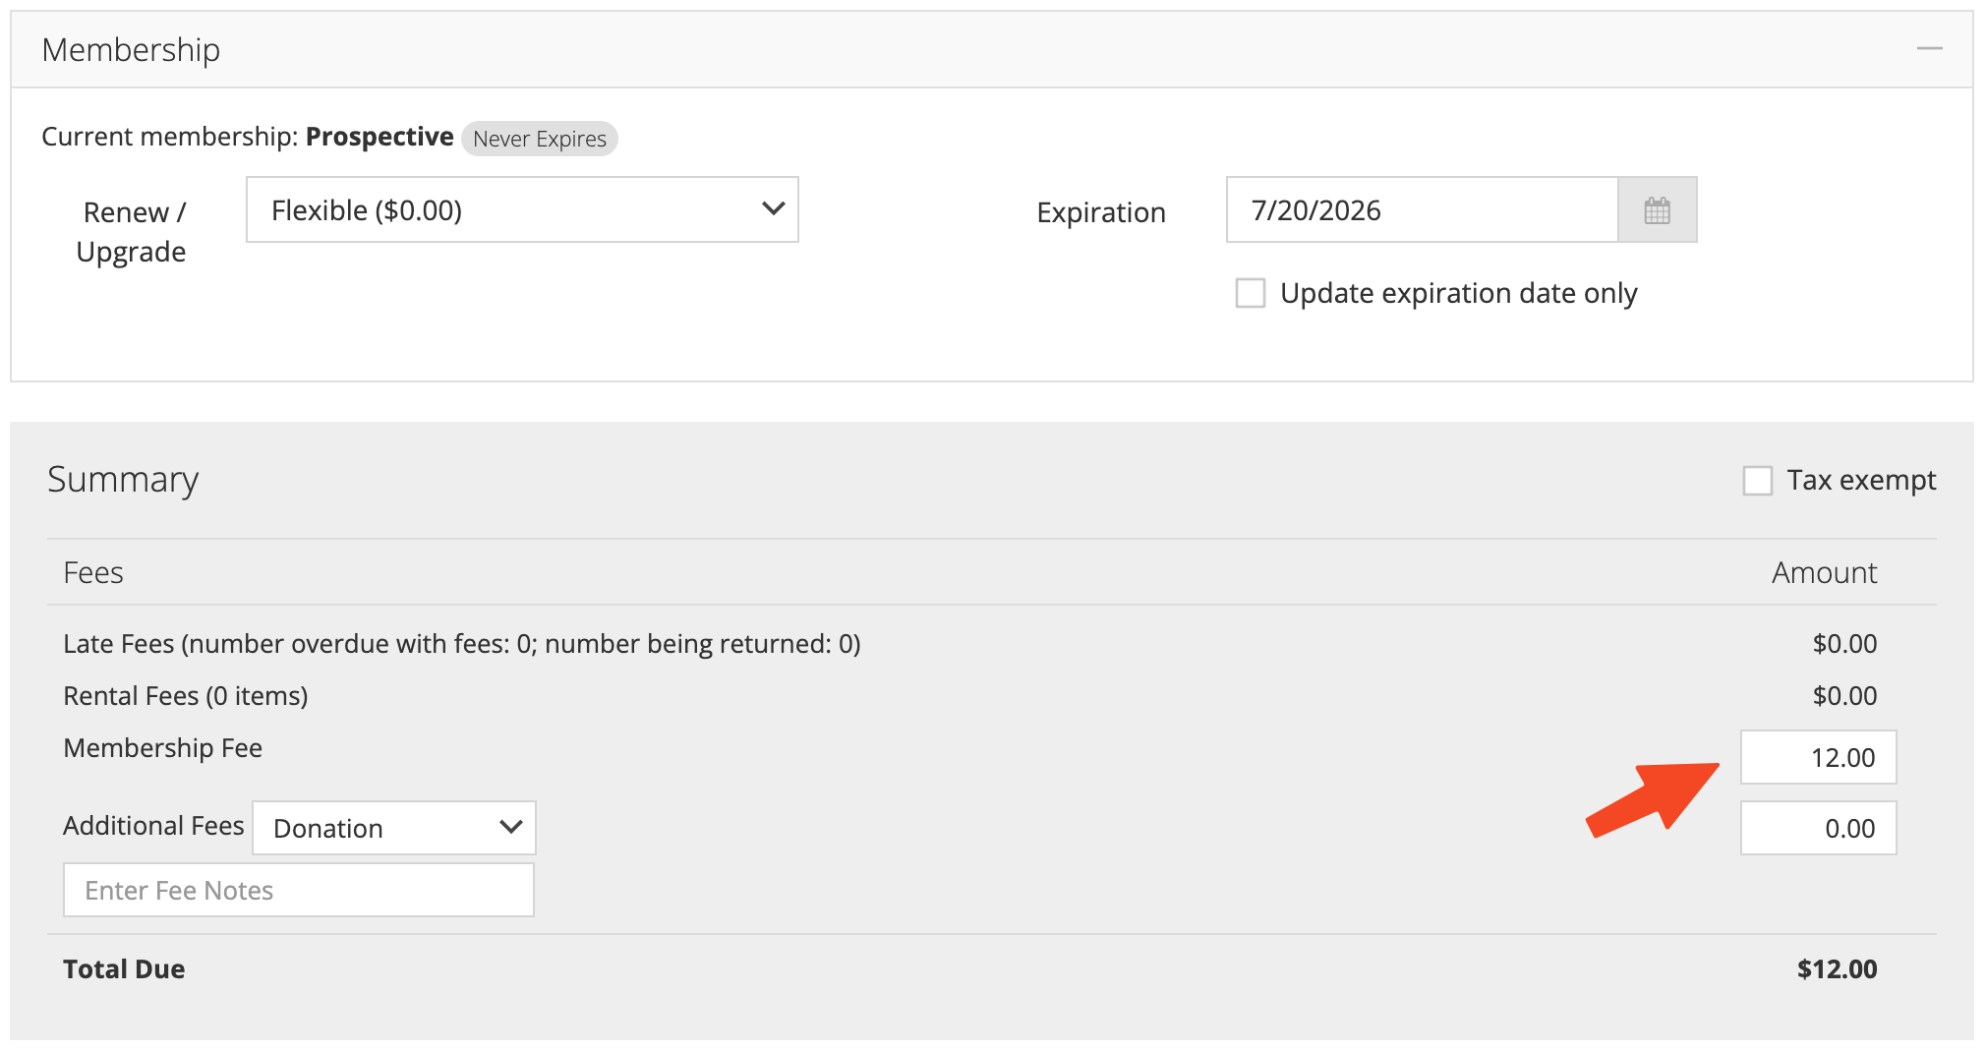The width and height of the screenshot is (1986, 1052).
Task: Click the Fees column header
Action: coord(93,573)
